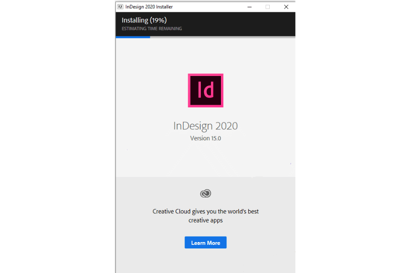Screen dimensions: 410x273
Task: Click the blue filled part of the progress bar
Action: coord(133,37)
